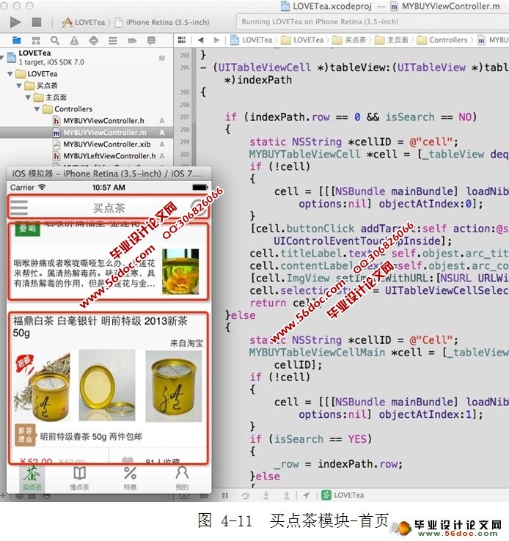Tap the hamburger menu in simulator app
Viewport: 509px width, 541px height.
point(20,207)
